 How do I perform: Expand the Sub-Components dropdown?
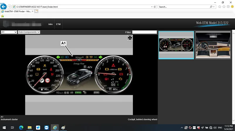coord(29,32)
